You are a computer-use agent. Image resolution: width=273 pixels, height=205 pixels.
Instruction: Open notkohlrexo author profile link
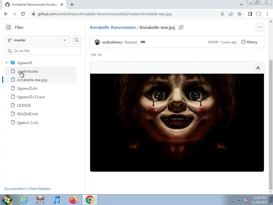(x=112, y=42)
